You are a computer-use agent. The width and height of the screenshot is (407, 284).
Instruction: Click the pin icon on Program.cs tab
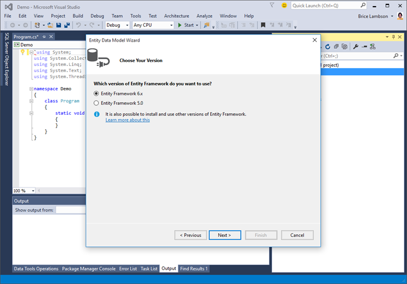coord(44,37)
